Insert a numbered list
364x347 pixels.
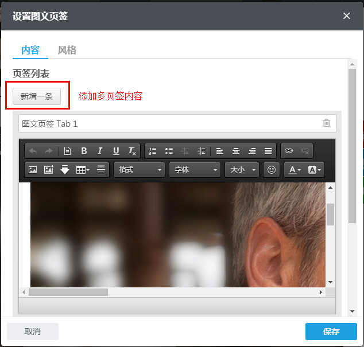(x=153, y=151)
